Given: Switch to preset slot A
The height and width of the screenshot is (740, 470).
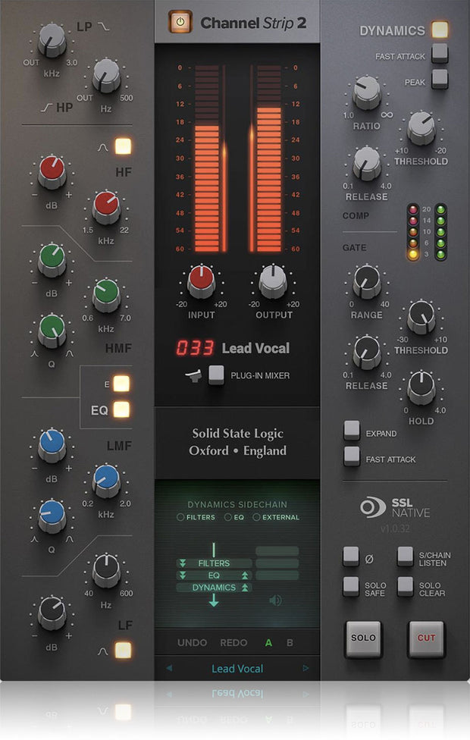Looking at the screenshot, I should click(268, 643).
